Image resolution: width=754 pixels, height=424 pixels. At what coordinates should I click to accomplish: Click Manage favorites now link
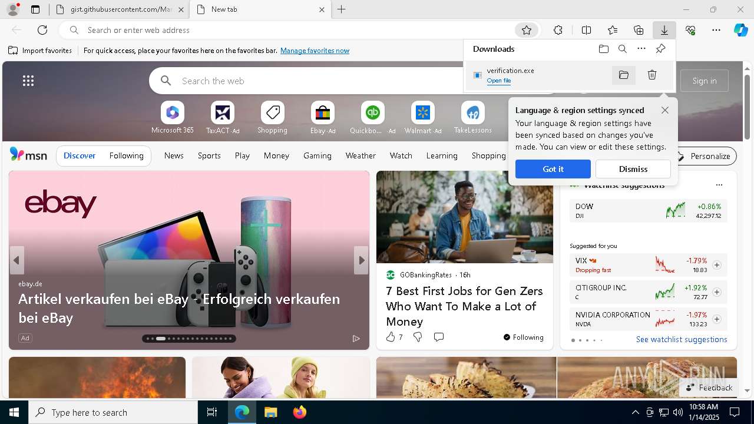pos(315,51)
